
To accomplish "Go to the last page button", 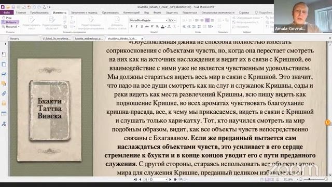I will click(x=175, y=180).
